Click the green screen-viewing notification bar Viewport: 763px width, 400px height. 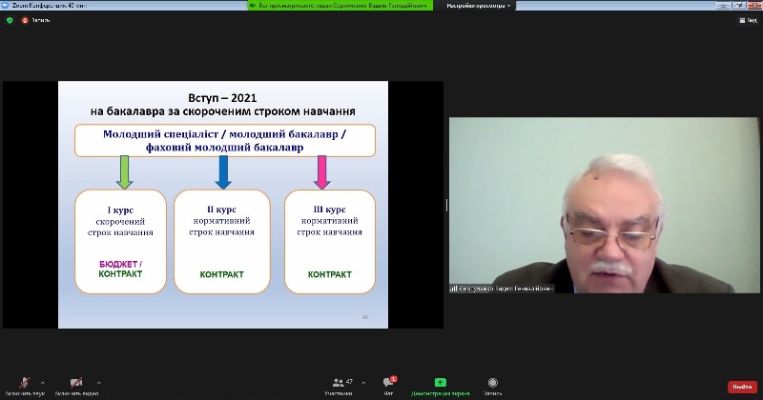pos(340,6)
